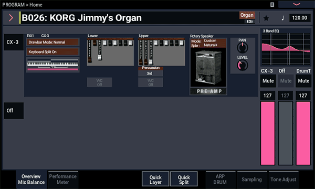Screen dimensions: 315x189
Task: Open the Lower drawbars panel
Action: click(x=110, y=51)
